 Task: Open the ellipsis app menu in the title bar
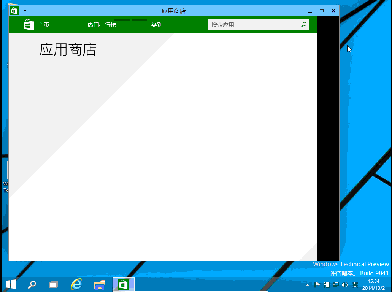click(26, 11)
